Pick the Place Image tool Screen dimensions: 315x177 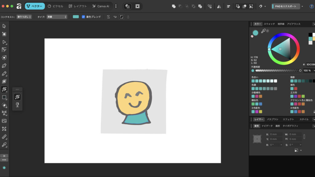4,121
